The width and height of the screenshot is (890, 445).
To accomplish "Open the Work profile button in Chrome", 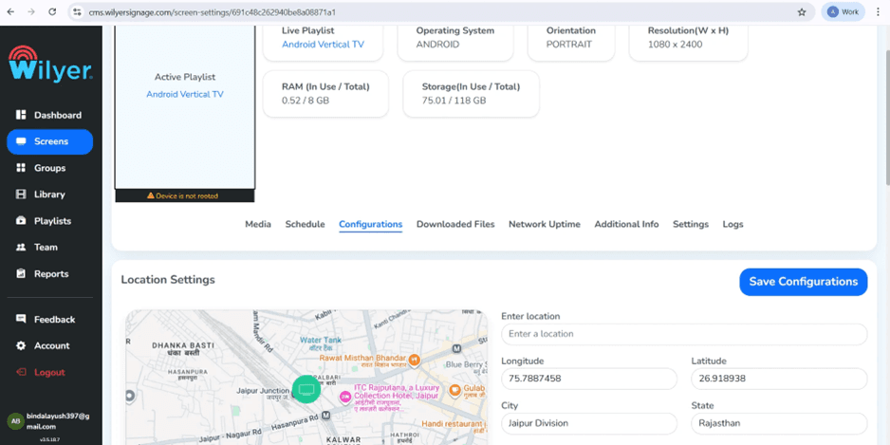I will click(843, 12).
